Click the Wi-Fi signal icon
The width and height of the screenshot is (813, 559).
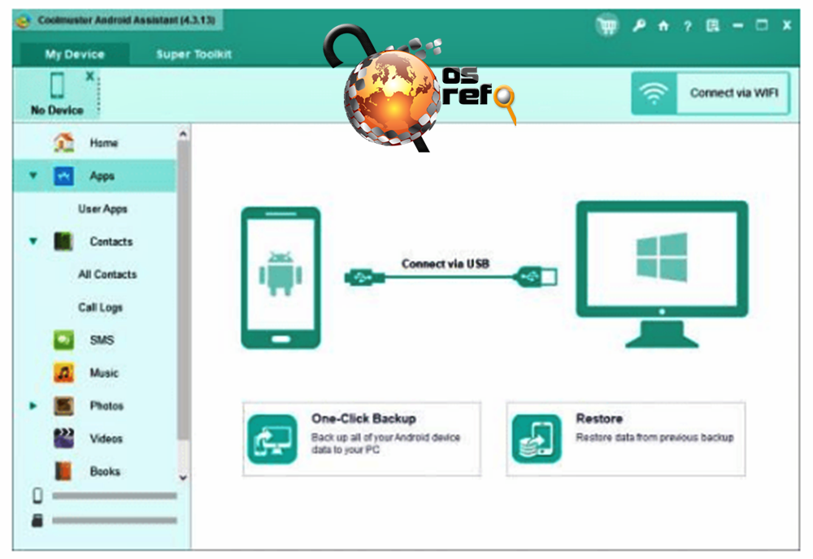(x=654, y=93)
